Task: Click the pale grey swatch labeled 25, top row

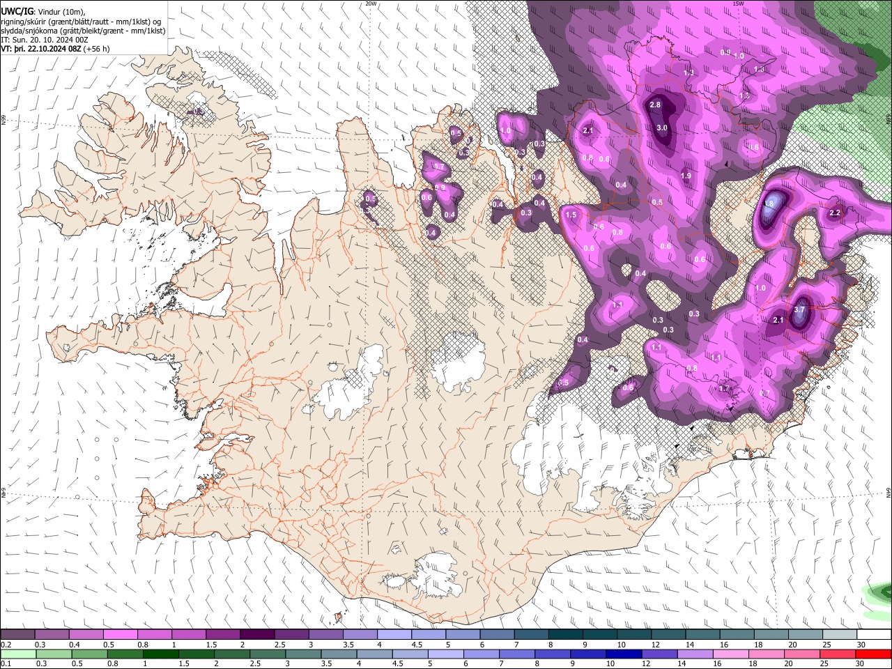Action: pos(840,635)
